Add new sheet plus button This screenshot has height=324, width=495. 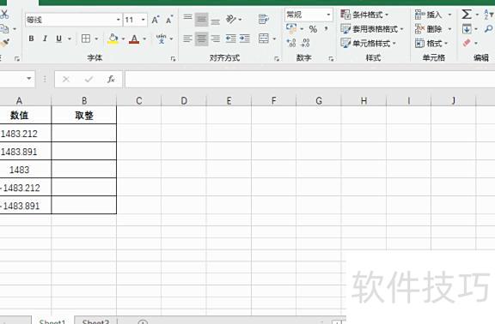click(143, 321)
